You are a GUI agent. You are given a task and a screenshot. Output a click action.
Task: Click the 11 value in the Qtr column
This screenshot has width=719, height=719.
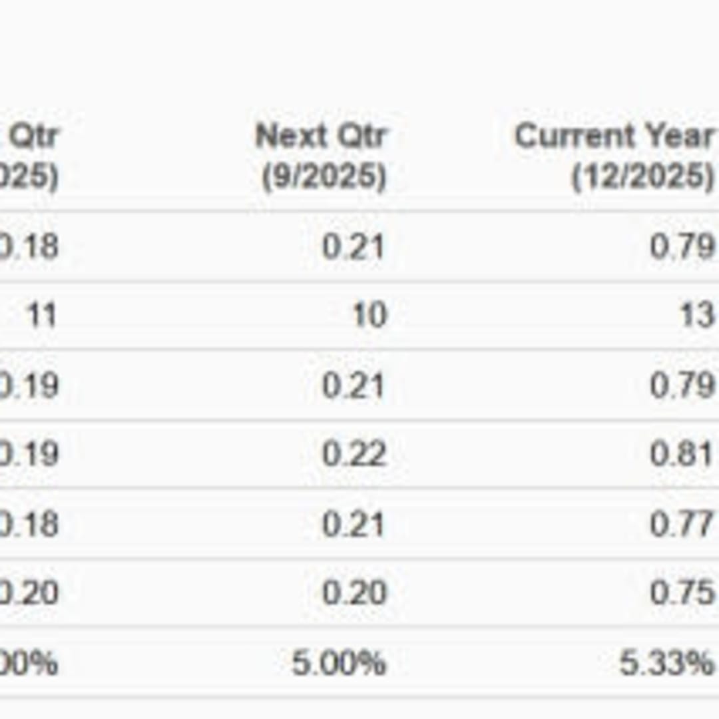point(42,316)
